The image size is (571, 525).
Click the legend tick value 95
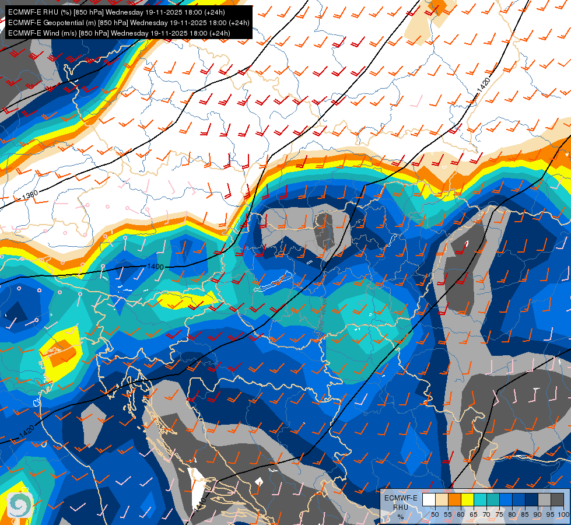tap(550, 514)
